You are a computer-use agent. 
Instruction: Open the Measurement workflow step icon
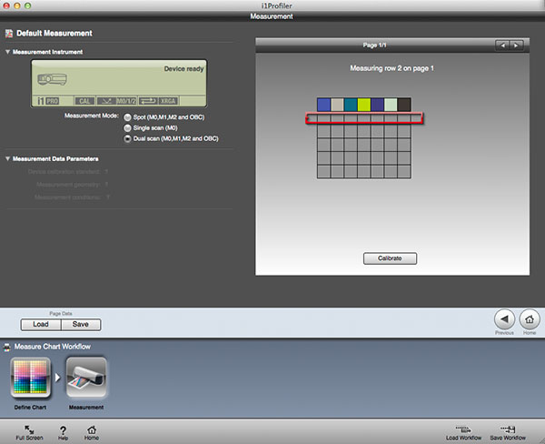[86, 378]
